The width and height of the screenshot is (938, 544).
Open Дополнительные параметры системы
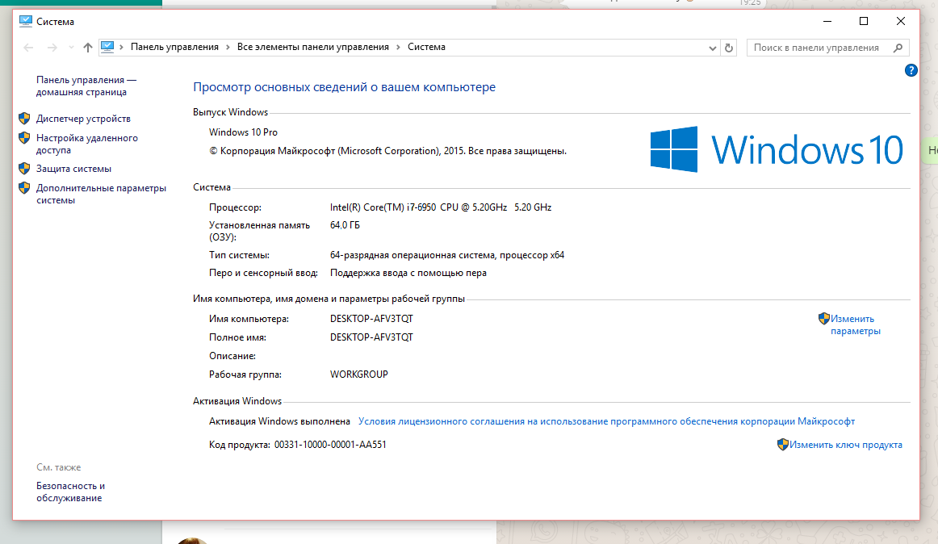click(x=101, y=194)
